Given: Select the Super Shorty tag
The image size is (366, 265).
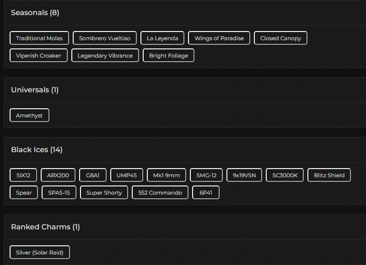Looking at the screenshot, I should (x=104, y=193).
